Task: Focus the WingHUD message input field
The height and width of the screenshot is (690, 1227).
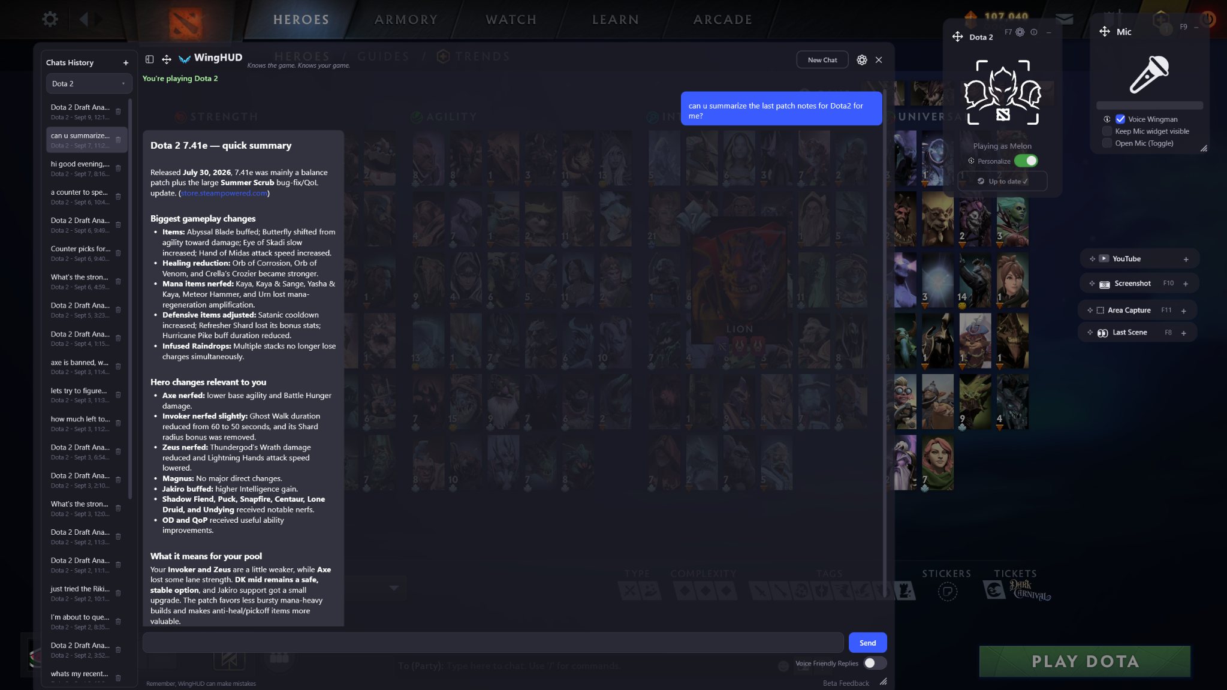Action: click(493, 643)
